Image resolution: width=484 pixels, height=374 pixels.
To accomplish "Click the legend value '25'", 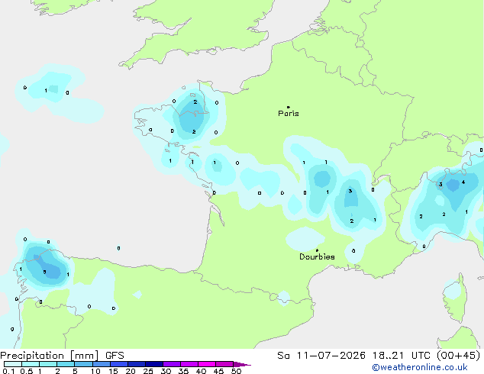I will pyautogui.click(x=148, y=371).
